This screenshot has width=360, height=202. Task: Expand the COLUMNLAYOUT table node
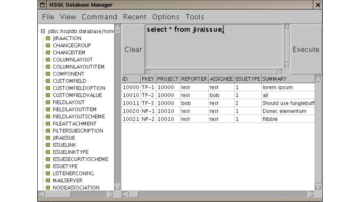48,59
